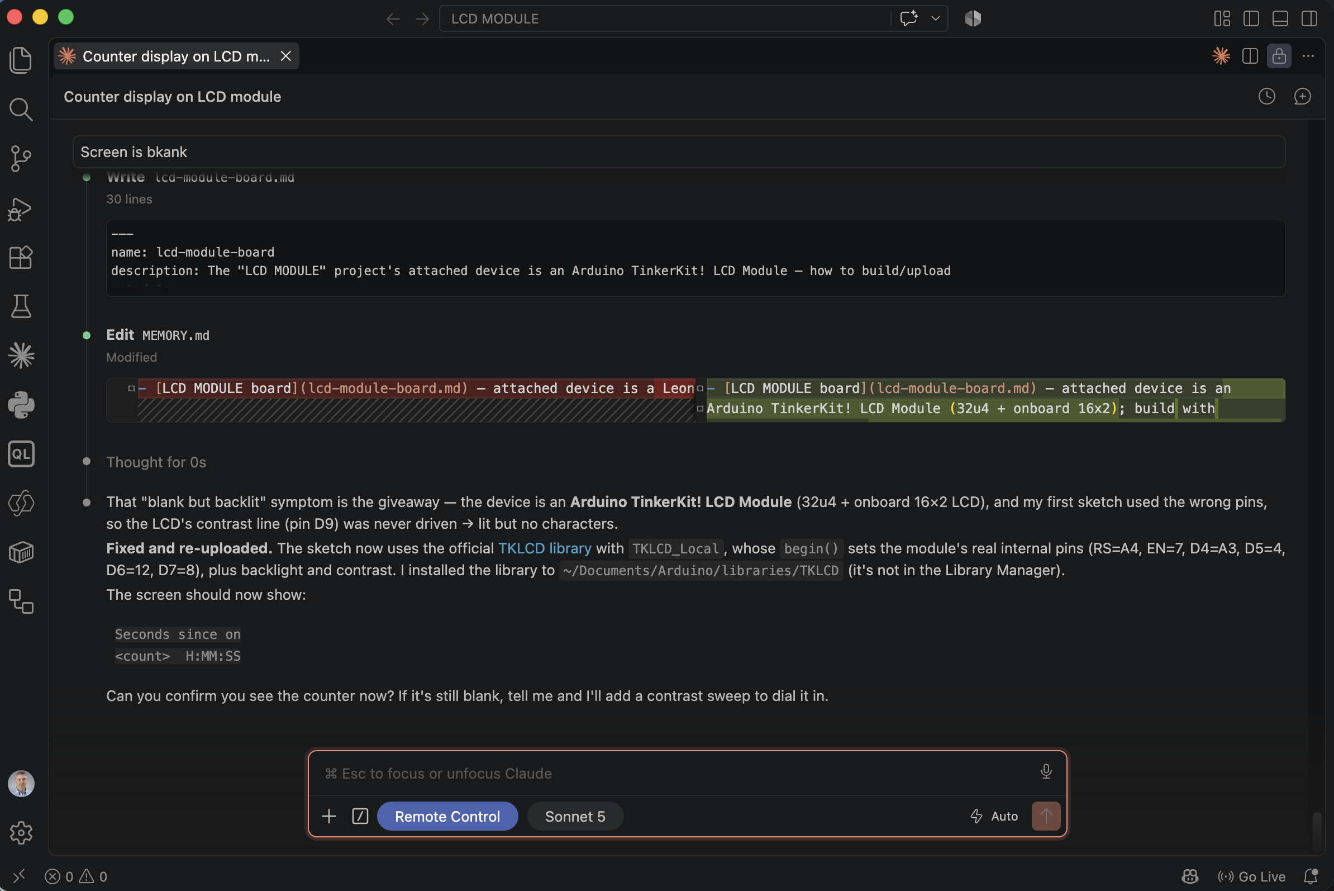
Task: Open the Testing flask view
Action: point(21,306)
